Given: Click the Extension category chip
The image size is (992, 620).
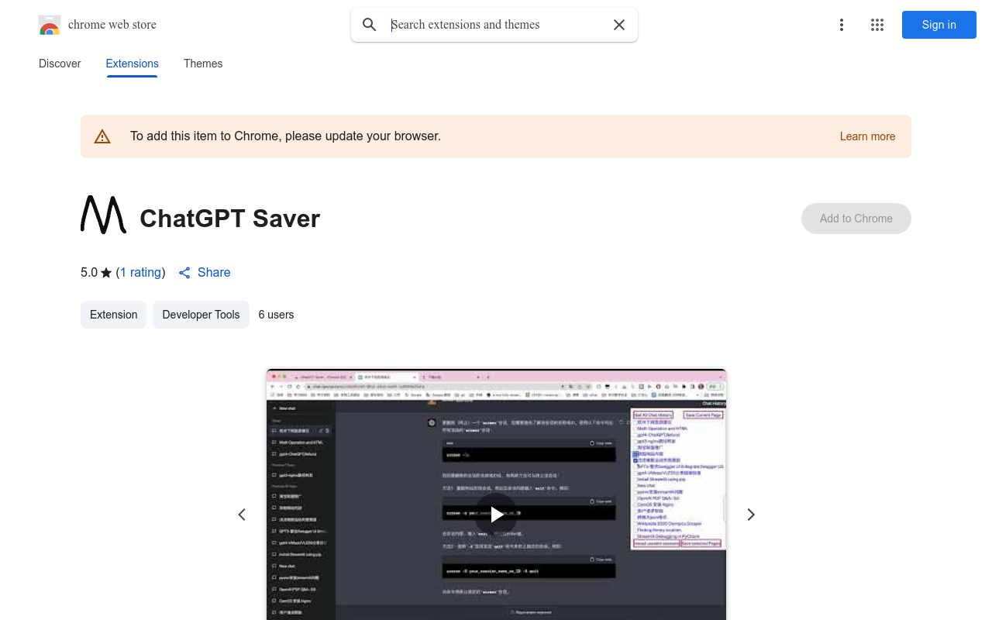Looking at the screenshot, I should [x=113, y=315].
